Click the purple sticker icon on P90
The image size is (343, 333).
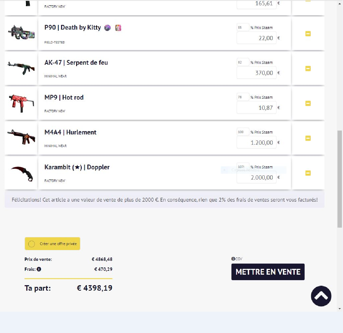click(x=107, y=28)
